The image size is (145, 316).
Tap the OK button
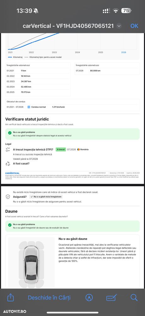(x=134, y=26)
